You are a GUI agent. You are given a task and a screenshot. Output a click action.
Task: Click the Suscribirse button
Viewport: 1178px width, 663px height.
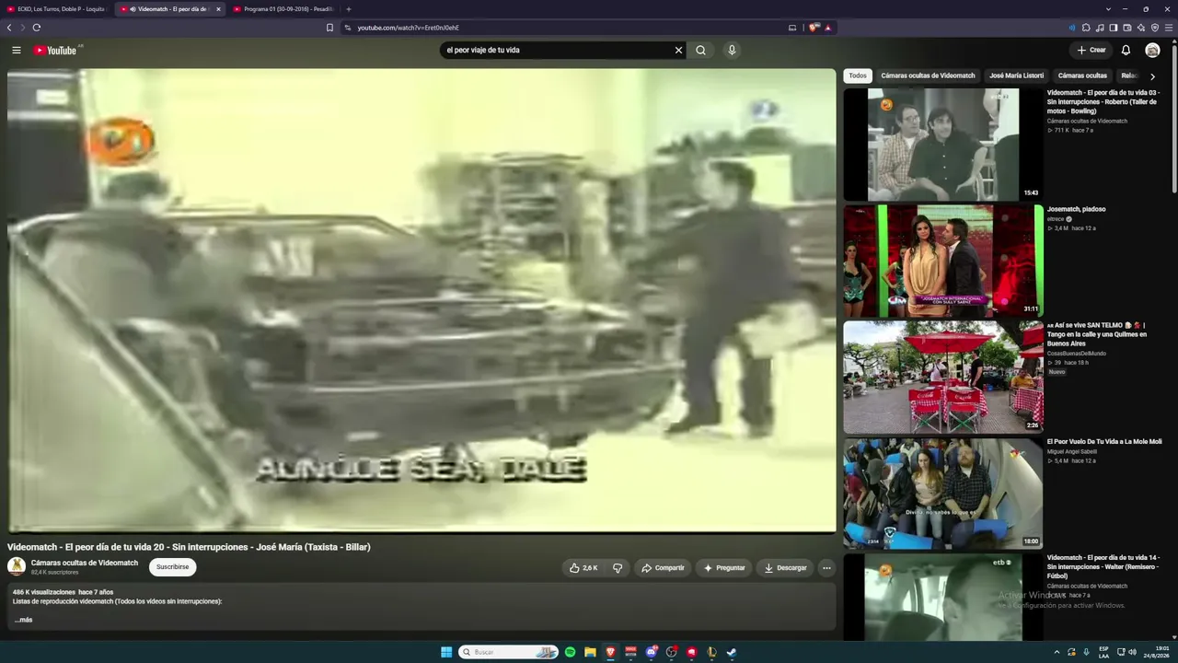172,567
